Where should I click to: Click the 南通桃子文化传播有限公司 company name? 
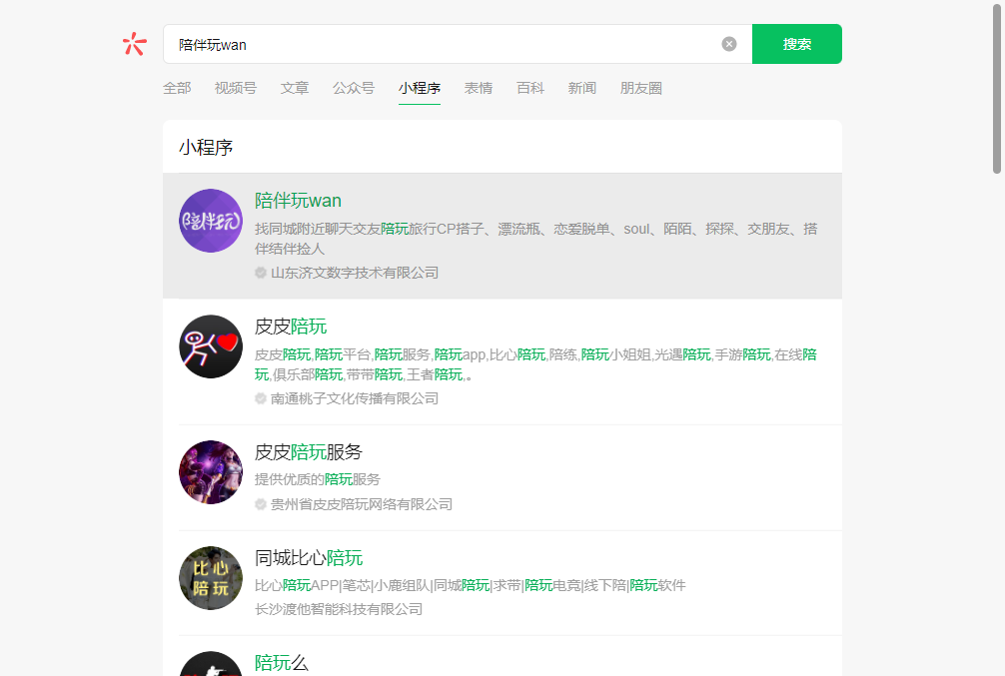tap(355, 398)
